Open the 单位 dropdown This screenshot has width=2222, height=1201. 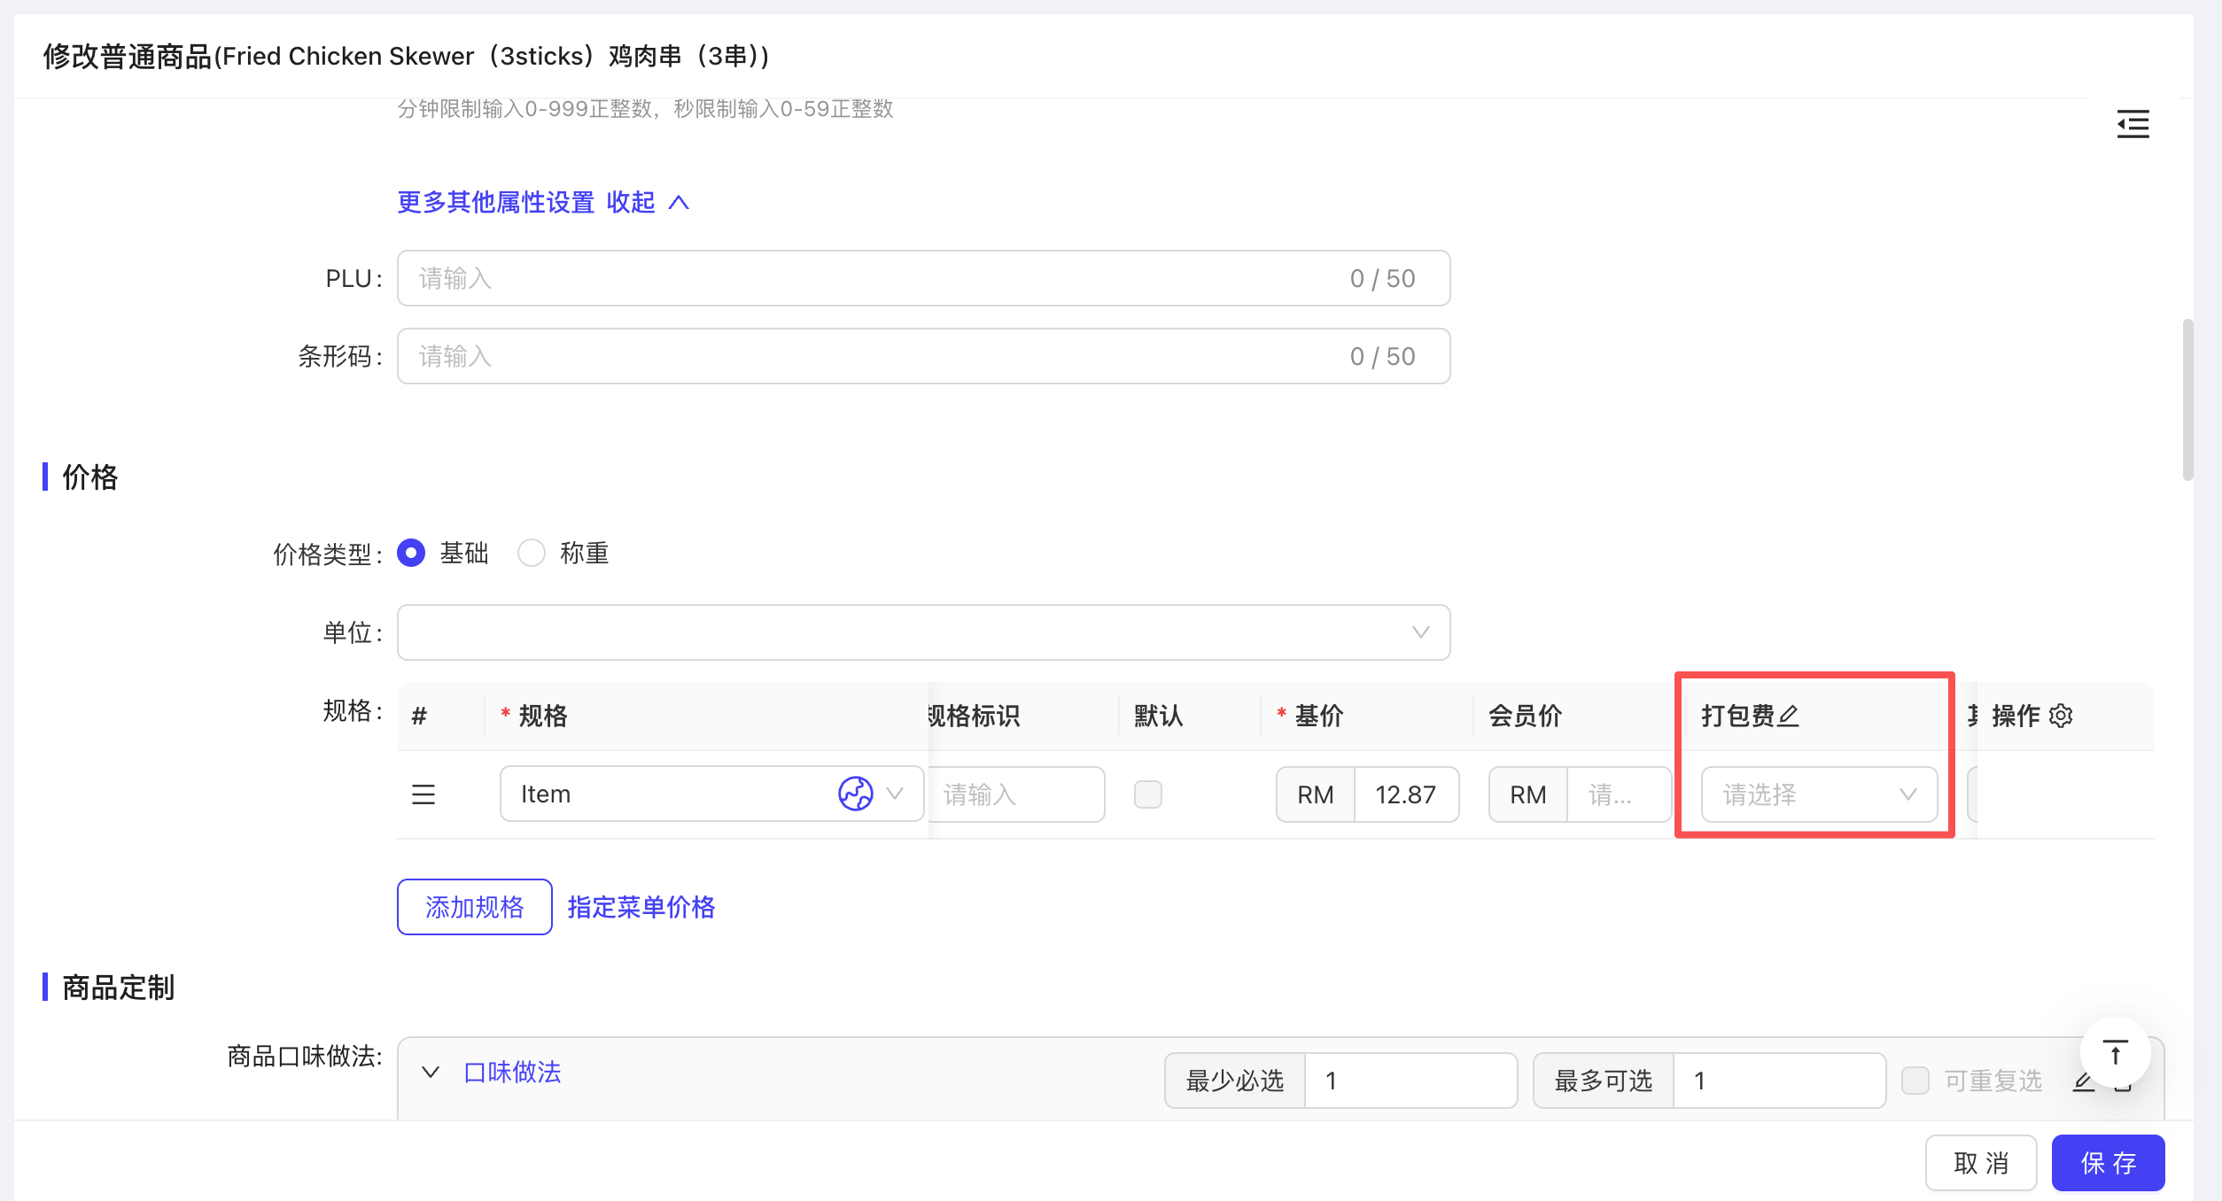923,632
